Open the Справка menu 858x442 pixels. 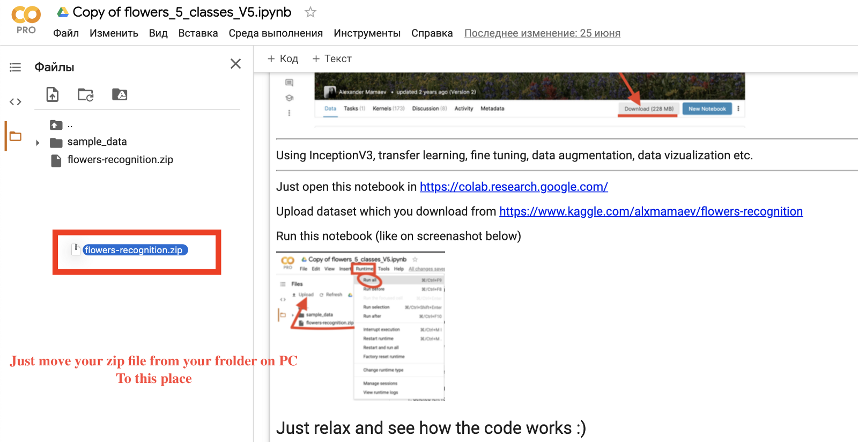pyautogui.click(x=432, y=33)
